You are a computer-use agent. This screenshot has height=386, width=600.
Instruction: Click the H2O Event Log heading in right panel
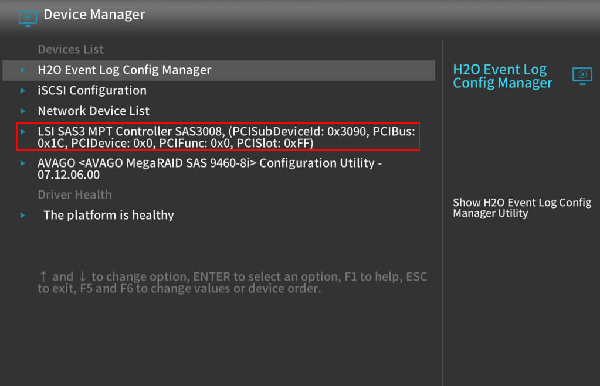coord(503,76)
